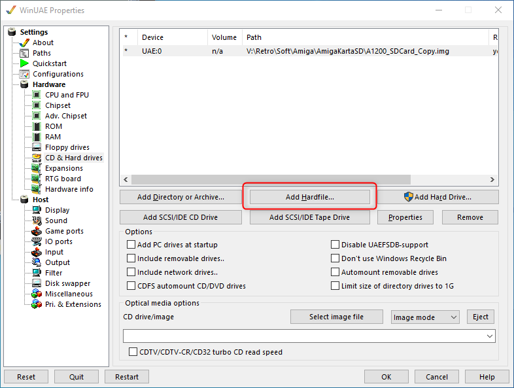The width and height of the screenshot is (514, 388).
Task: Click the Eject button
Action: [x=481, y=317]
